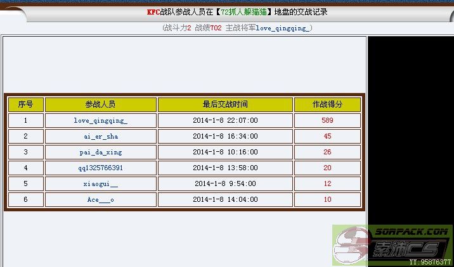Click the 最后交战时间 column header
This screenshot has height=267, width=454.
pyautogui.click(x=225, y=104)
